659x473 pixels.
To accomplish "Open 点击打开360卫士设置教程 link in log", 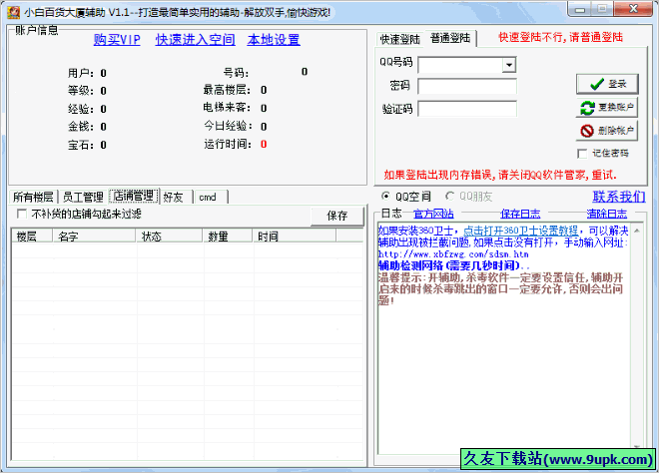I will 520,231.
